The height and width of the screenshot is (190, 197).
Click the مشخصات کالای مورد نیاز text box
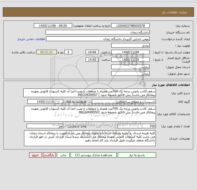point(90,114)
